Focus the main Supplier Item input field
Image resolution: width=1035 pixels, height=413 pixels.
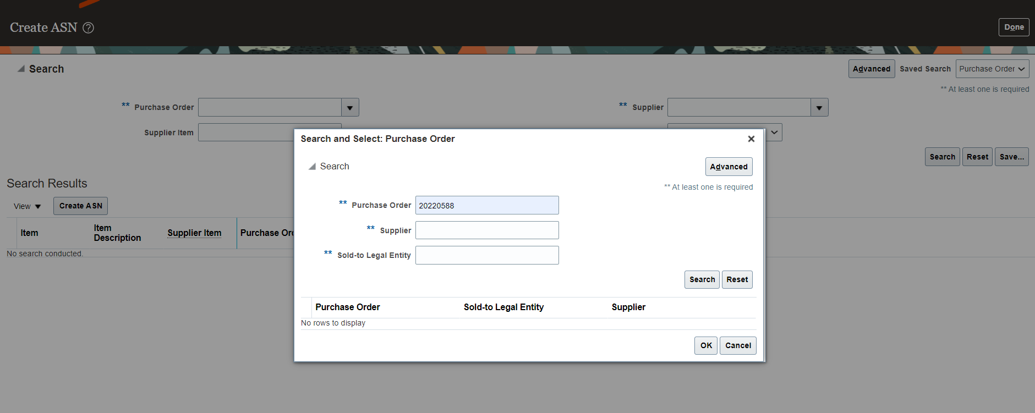[246, 133]
